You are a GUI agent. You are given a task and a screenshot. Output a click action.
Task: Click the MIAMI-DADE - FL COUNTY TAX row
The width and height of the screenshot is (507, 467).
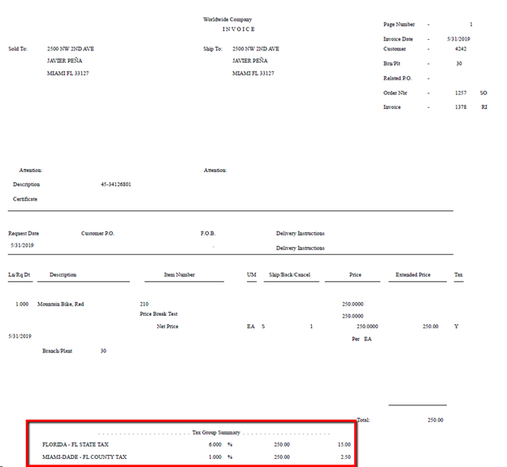coord(84,457)
